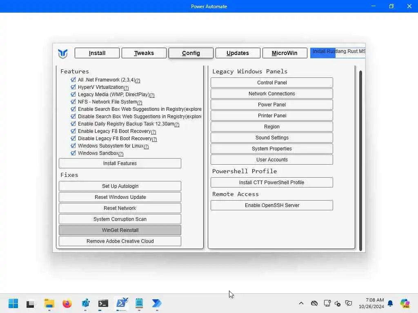This screenshot has width=418, height=313.
Task: Open help (?) link for Legacy Media
Action: pyautogui.click(x=152, y=95)
